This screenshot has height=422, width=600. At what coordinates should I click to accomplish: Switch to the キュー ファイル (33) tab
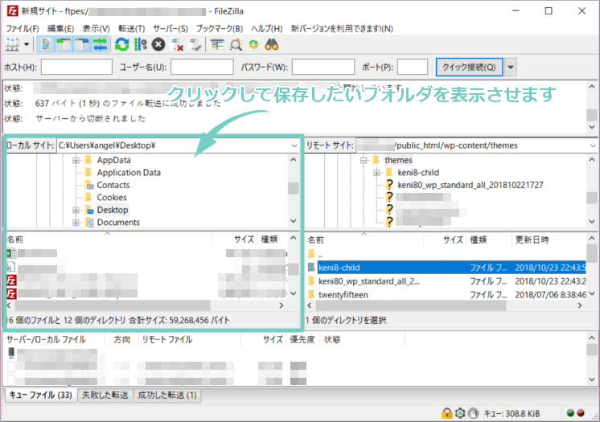coord(40,395)
